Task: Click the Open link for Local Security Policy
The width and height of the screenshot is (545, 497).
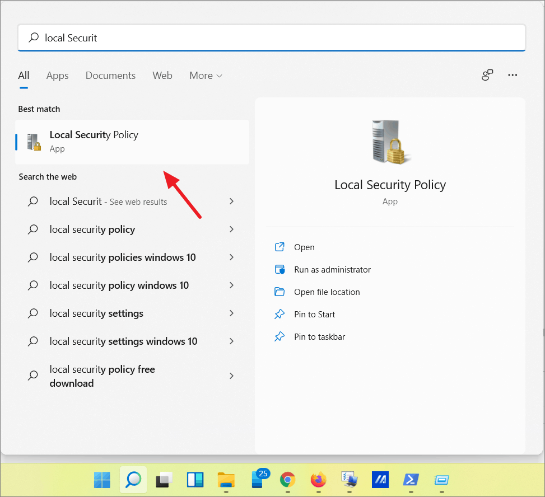Action: (304, 247)
